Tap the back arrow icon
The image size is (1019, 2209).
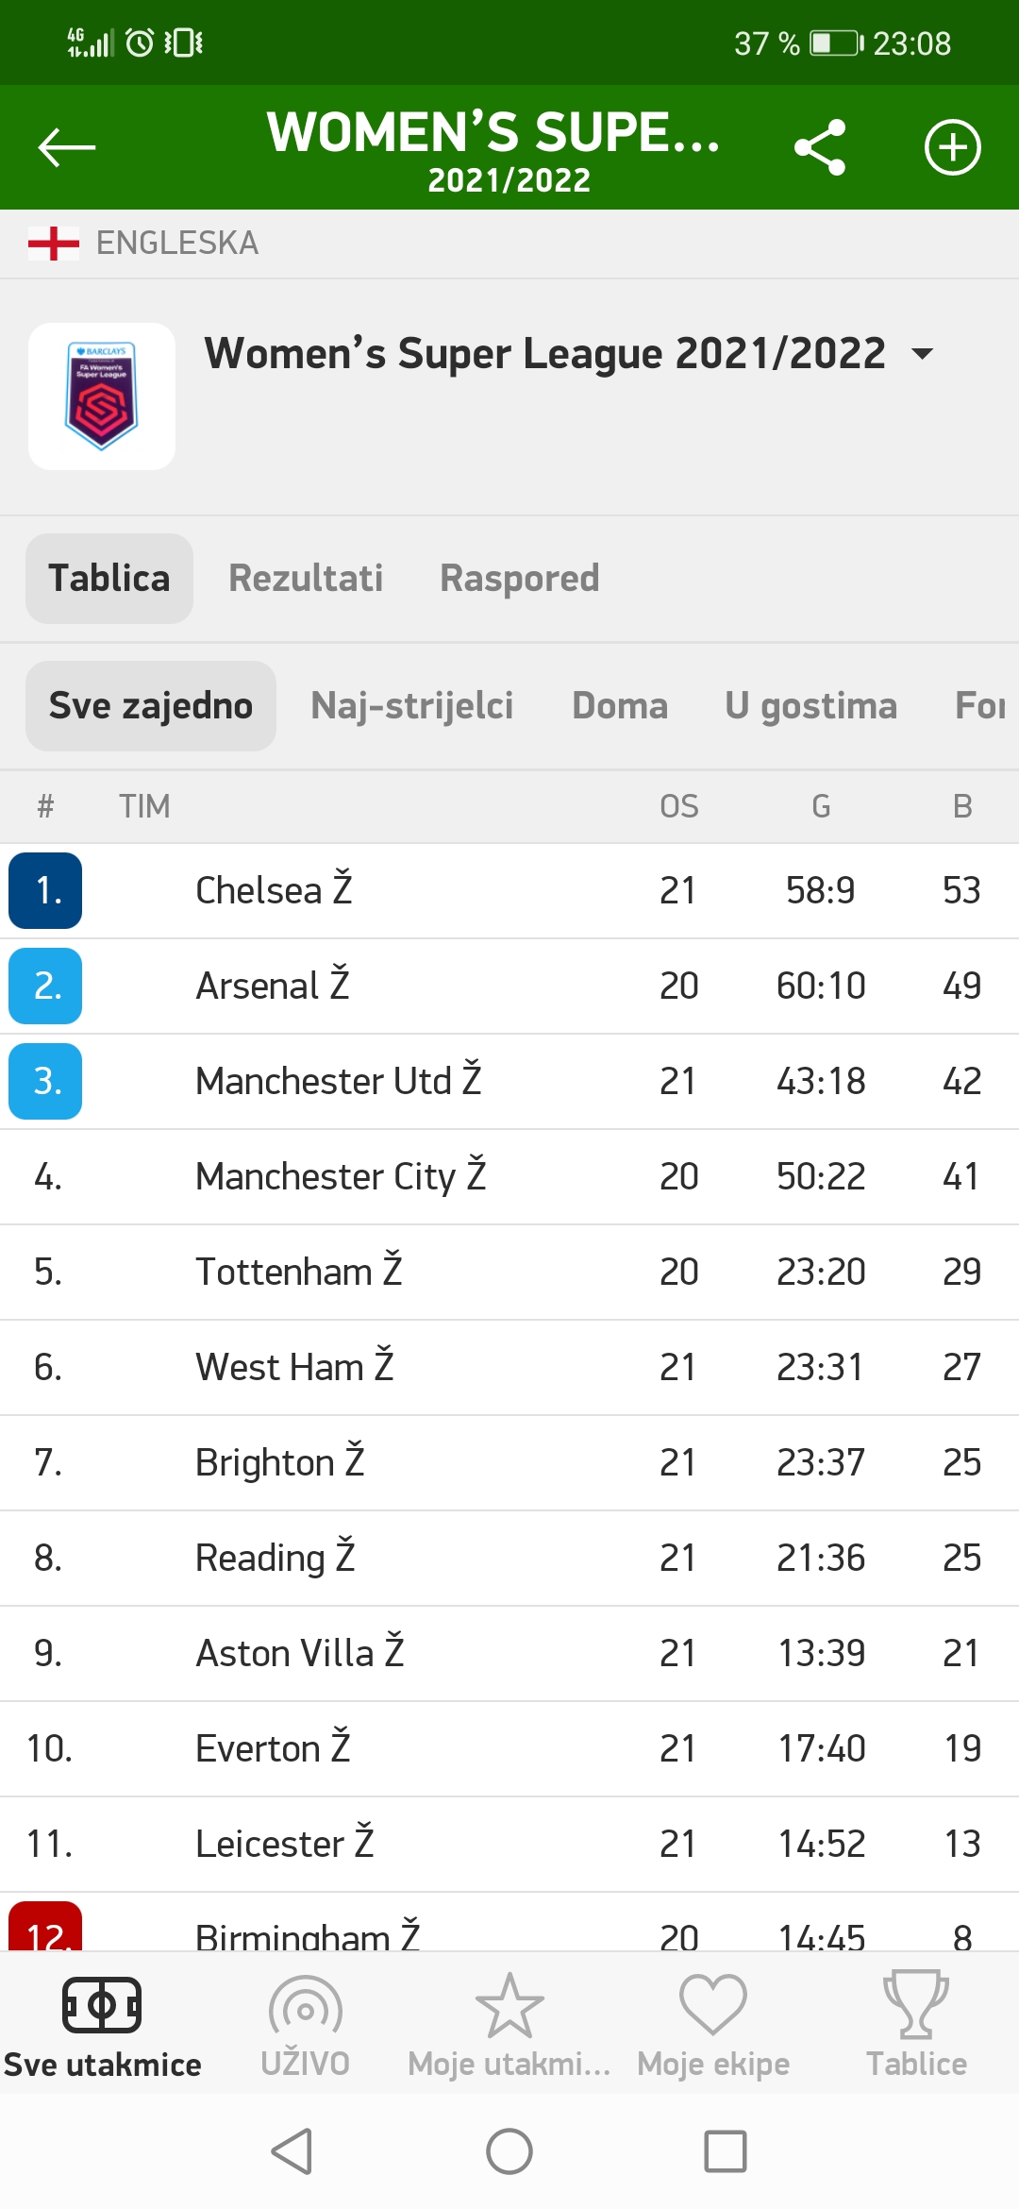(x=66, y=147)
